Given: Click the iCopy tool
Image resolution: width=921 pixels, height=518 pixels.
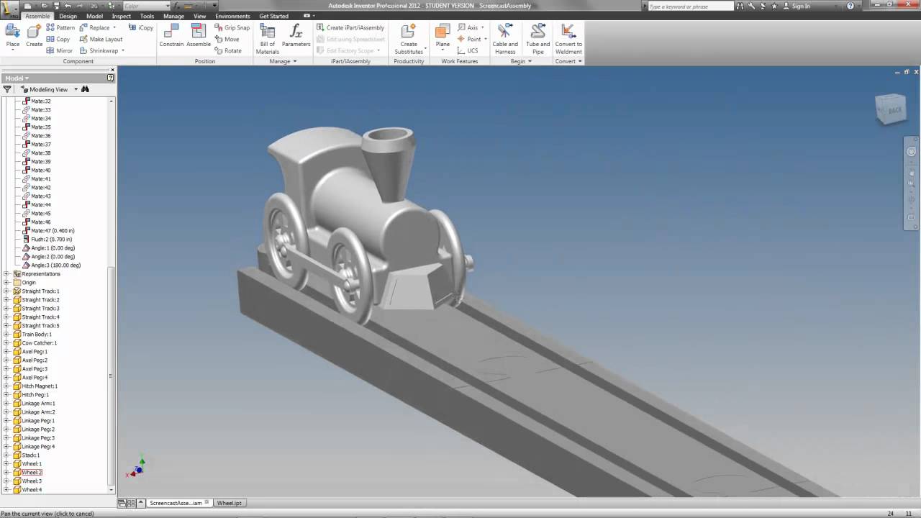Looking at the screenshot, I should point(141,27).
